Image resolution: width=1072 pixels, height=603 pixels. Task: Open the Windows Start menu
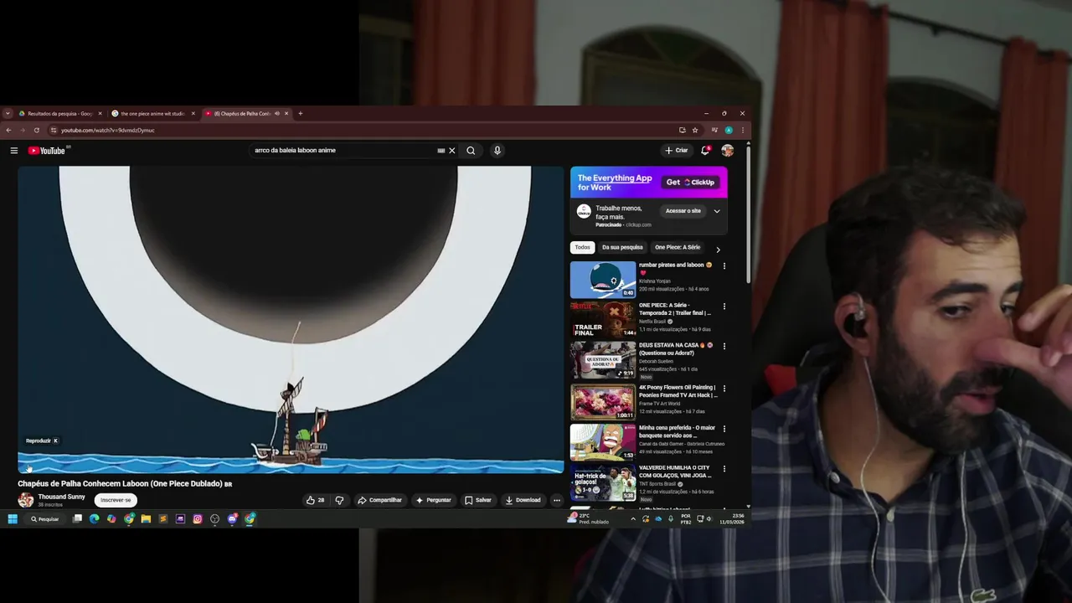pos(13,519)
